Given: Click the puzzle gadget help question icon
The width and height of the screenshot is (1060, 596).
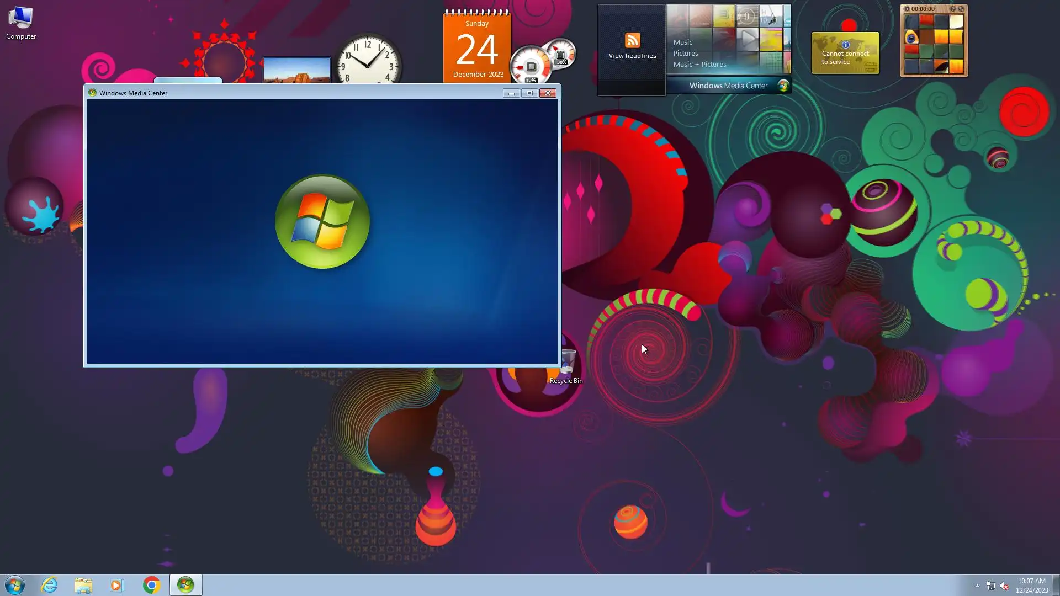Looking at the screenshot, I should (952, 9).
